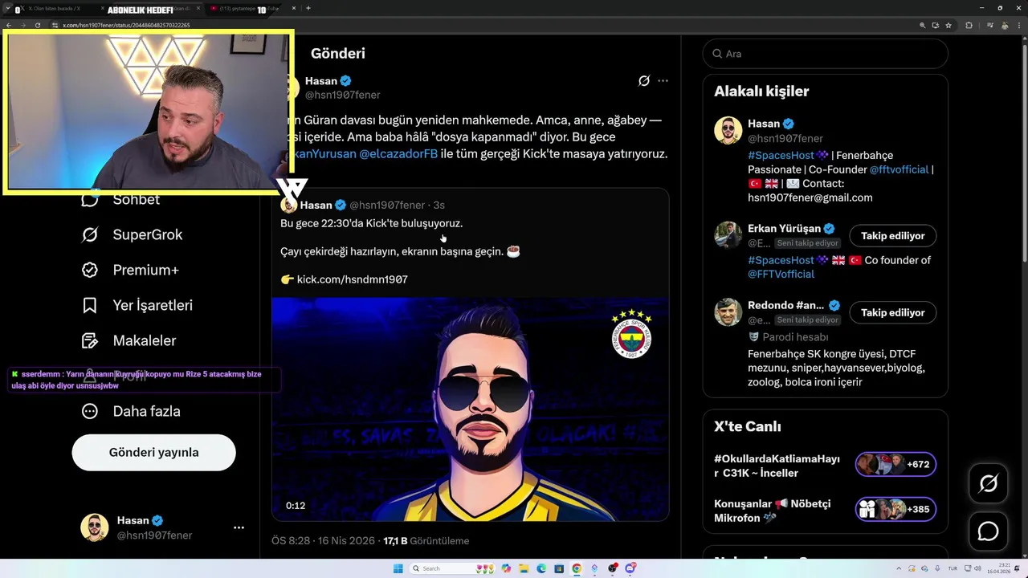
Task: Click the Premium+ verified badge icon
Action: 90,270
